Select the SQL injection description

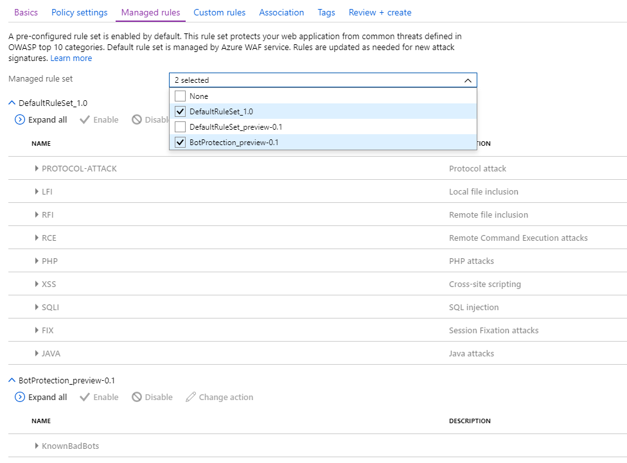coord(474,308)
